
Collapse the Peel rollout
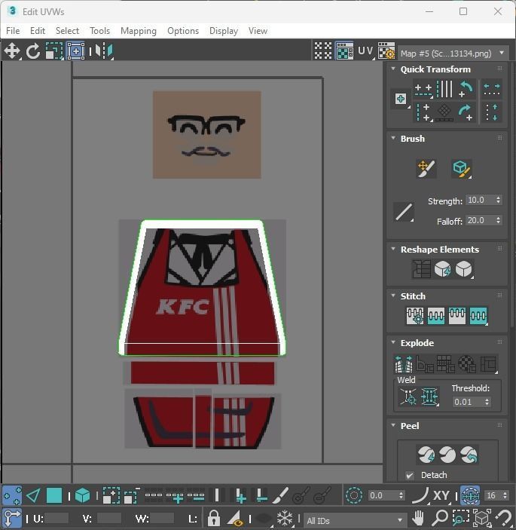[x=393, y=425]
